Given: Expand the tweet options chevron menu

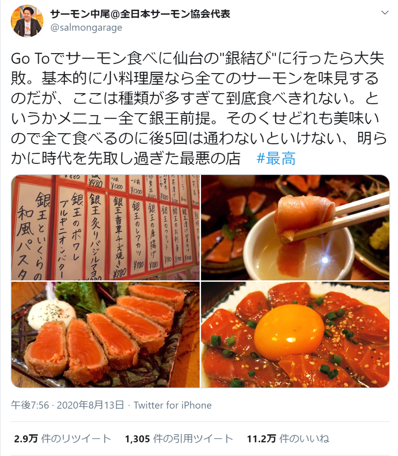Looking at the screenshot, I should (x=385, y=13).
